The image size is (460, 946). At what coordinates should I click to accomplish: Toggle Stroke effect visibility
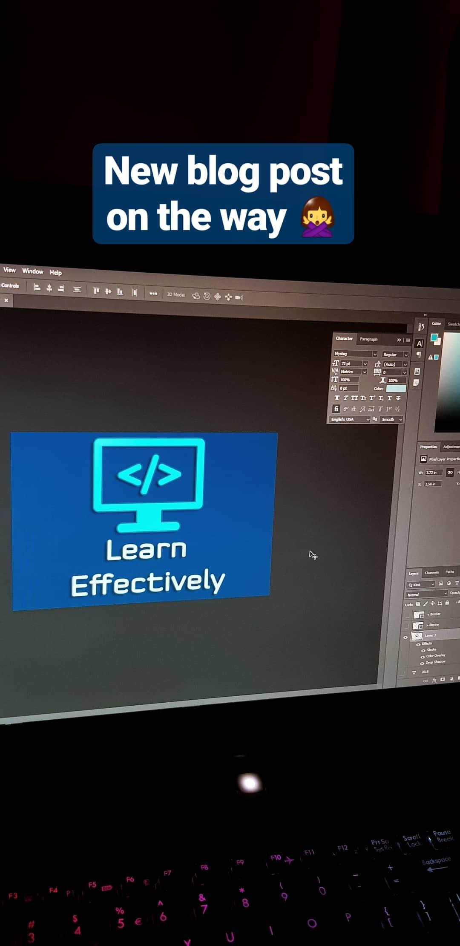click(x=423, y=650)
